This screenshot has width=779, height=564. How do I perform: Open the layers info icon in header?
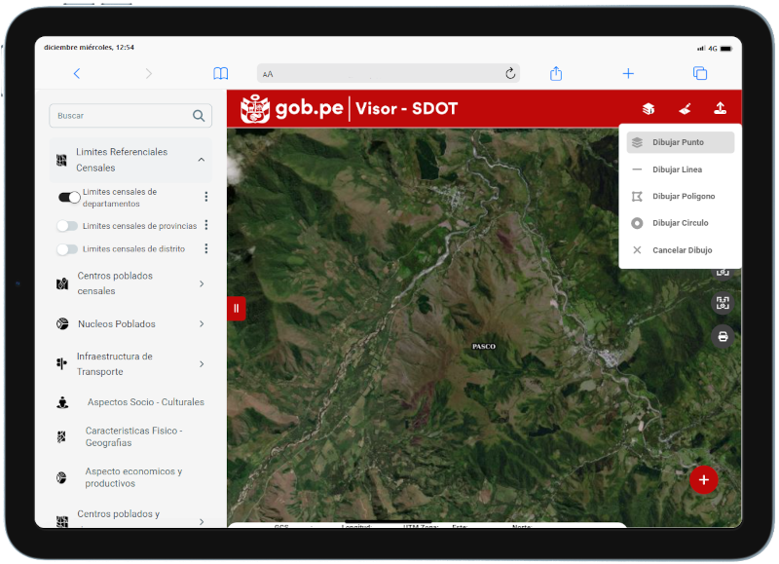649,109
